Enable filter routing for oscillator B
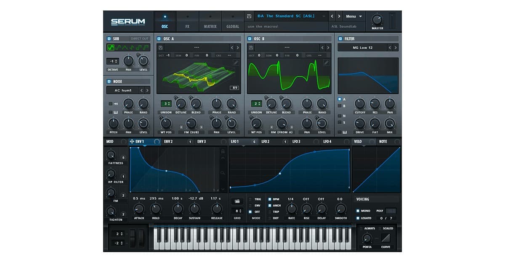Viewport: 505px width, 263px height. (x=340, y=105)
